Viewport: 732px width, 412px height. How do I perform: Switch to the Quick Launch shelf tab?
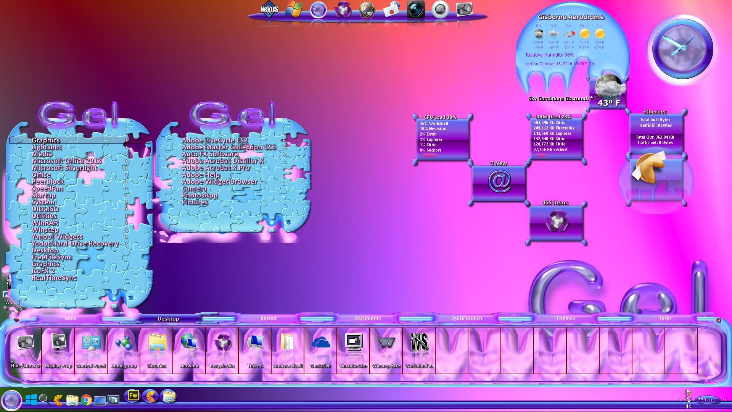point(467,318)
